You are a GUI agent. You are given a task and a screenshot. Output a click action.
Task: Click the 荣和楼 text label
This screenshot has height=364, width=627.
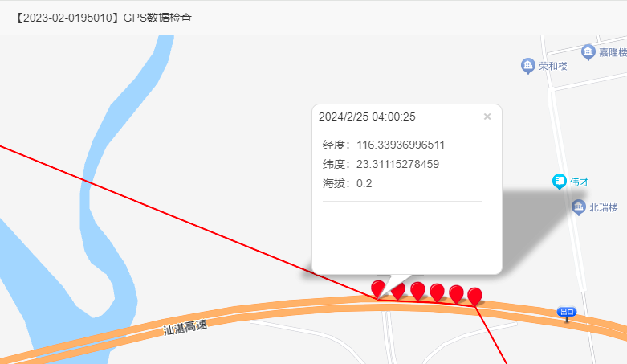(553, 66)
